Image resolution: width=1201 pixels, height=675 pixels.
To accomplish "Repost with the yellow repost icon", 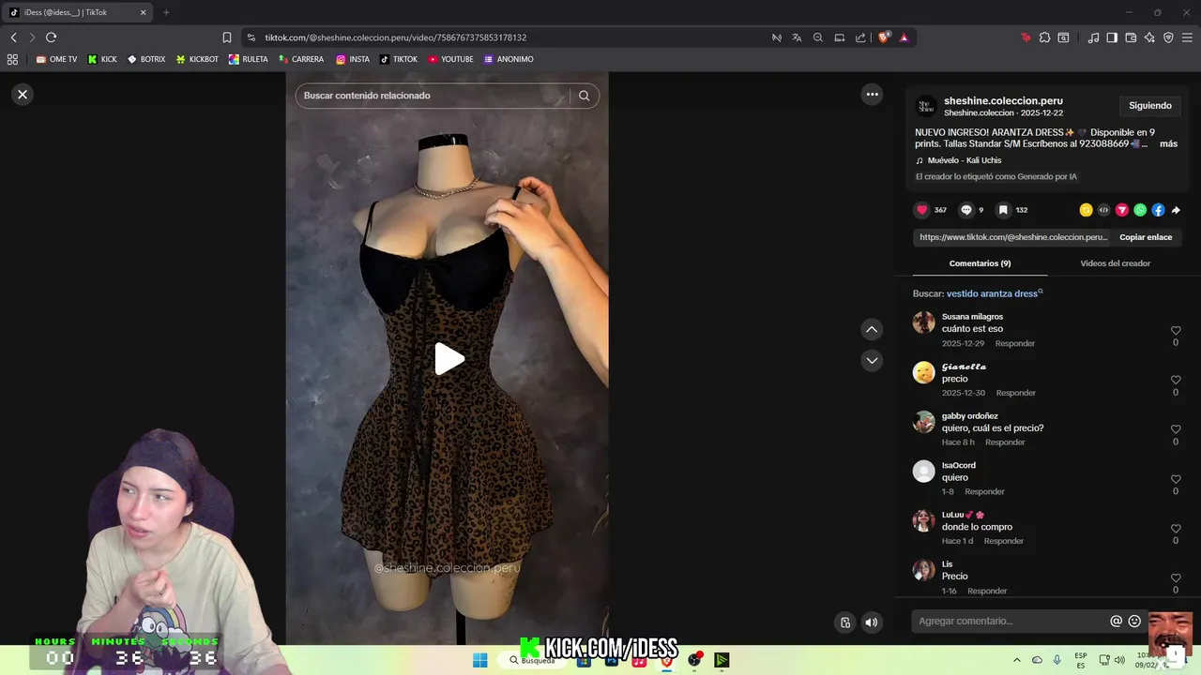I will pos(1086,210).
